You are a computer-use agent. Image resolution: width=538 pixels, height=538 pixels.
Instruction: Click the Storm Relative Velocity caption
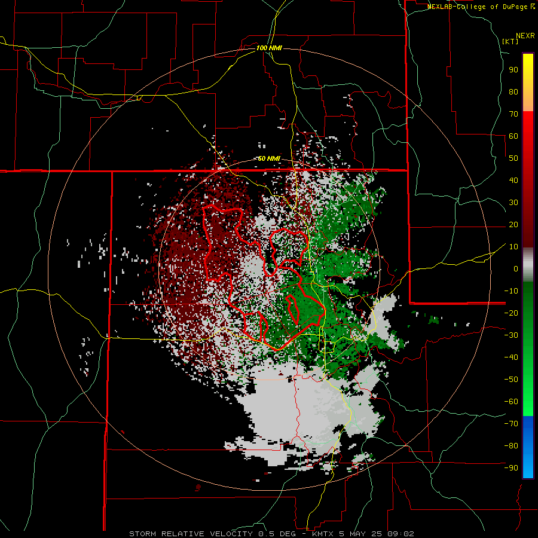point(271,534)
